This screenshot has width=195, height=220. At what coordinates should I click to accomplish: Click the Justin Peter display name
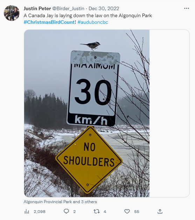[x=37, y=8]
